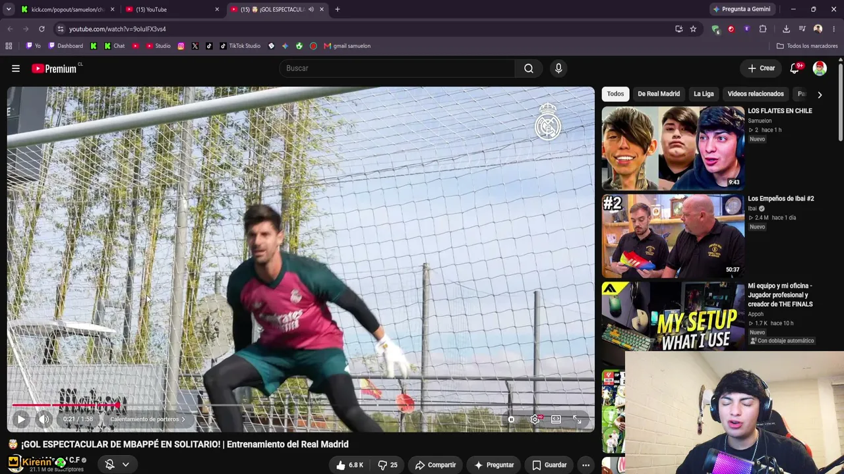The height and width of the screenshot is (474, 844).
Task: Click the Compartir share button
Action: click(435, 465)
